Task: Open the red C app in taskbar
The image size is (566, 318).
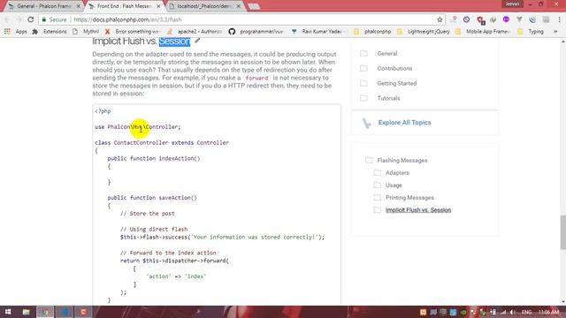Action: click(83, 312)
